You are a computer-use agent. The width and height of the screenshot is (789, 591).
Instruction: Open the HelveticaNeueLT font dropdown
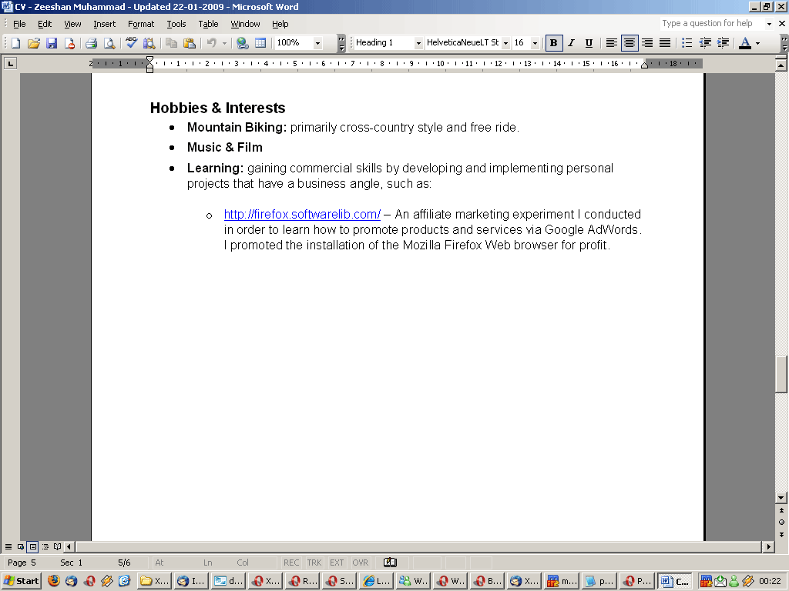point(505,43)
